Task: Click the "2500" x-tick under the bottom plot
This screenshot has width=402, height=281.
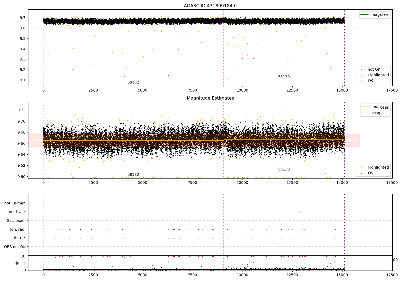Action: coord(93,275)
